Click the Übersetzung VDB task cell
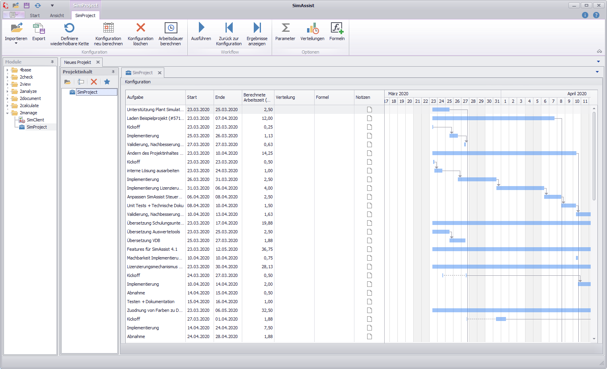607x369 pixels. 155,240
